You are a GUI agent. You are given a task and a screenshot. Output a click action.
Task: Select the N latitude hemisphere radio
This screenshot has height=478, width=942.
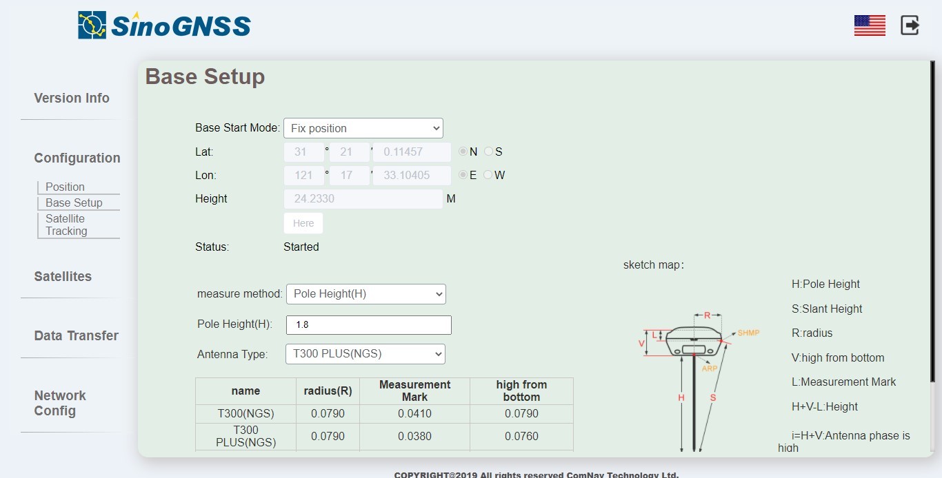pos(463,152)
